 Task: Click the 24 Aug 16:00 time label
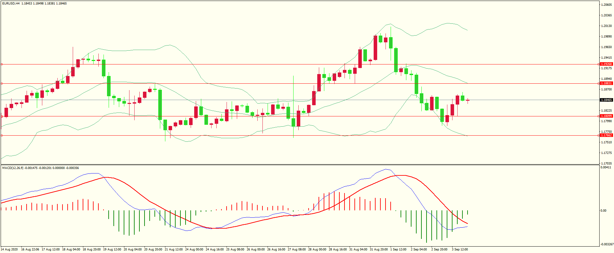215,249
